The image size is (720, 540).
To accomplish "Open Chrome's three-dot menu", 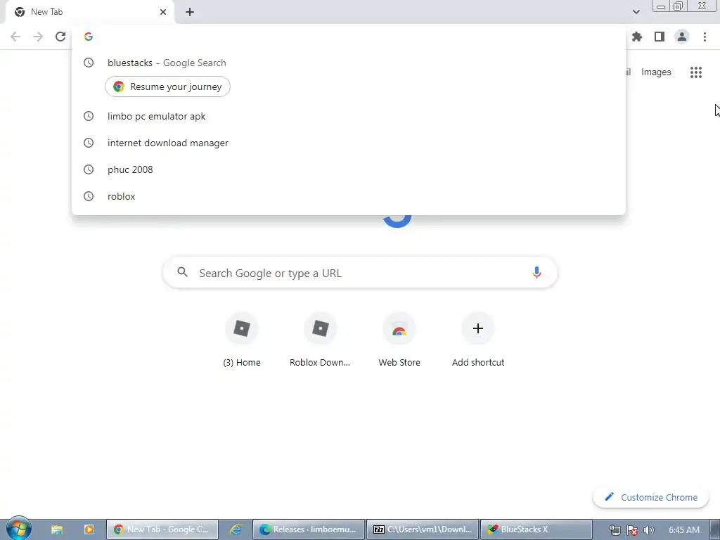I will (x=705, y=37).
